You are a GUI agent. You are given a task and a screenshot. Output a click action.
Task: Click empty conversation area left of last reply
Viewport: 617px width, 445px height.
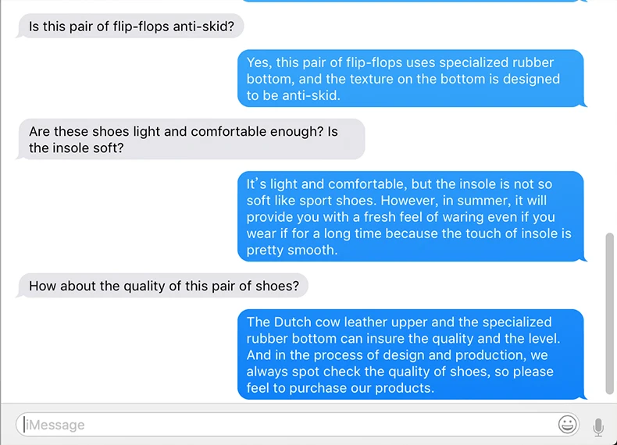[x=118, y=354]
